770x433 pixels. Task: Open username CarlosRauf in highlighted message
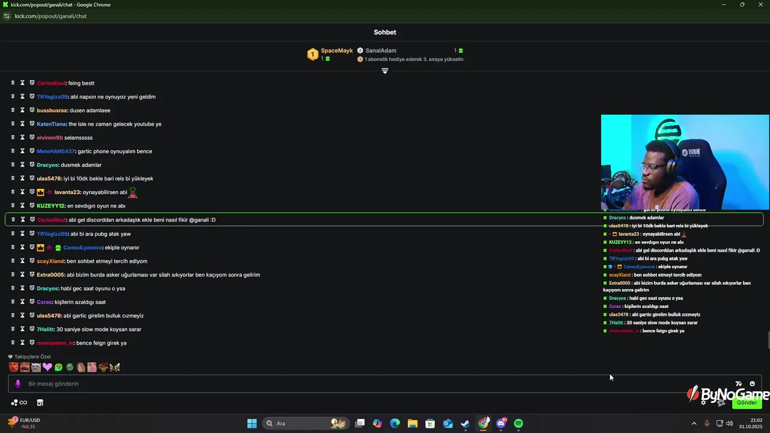pos(51,220)
